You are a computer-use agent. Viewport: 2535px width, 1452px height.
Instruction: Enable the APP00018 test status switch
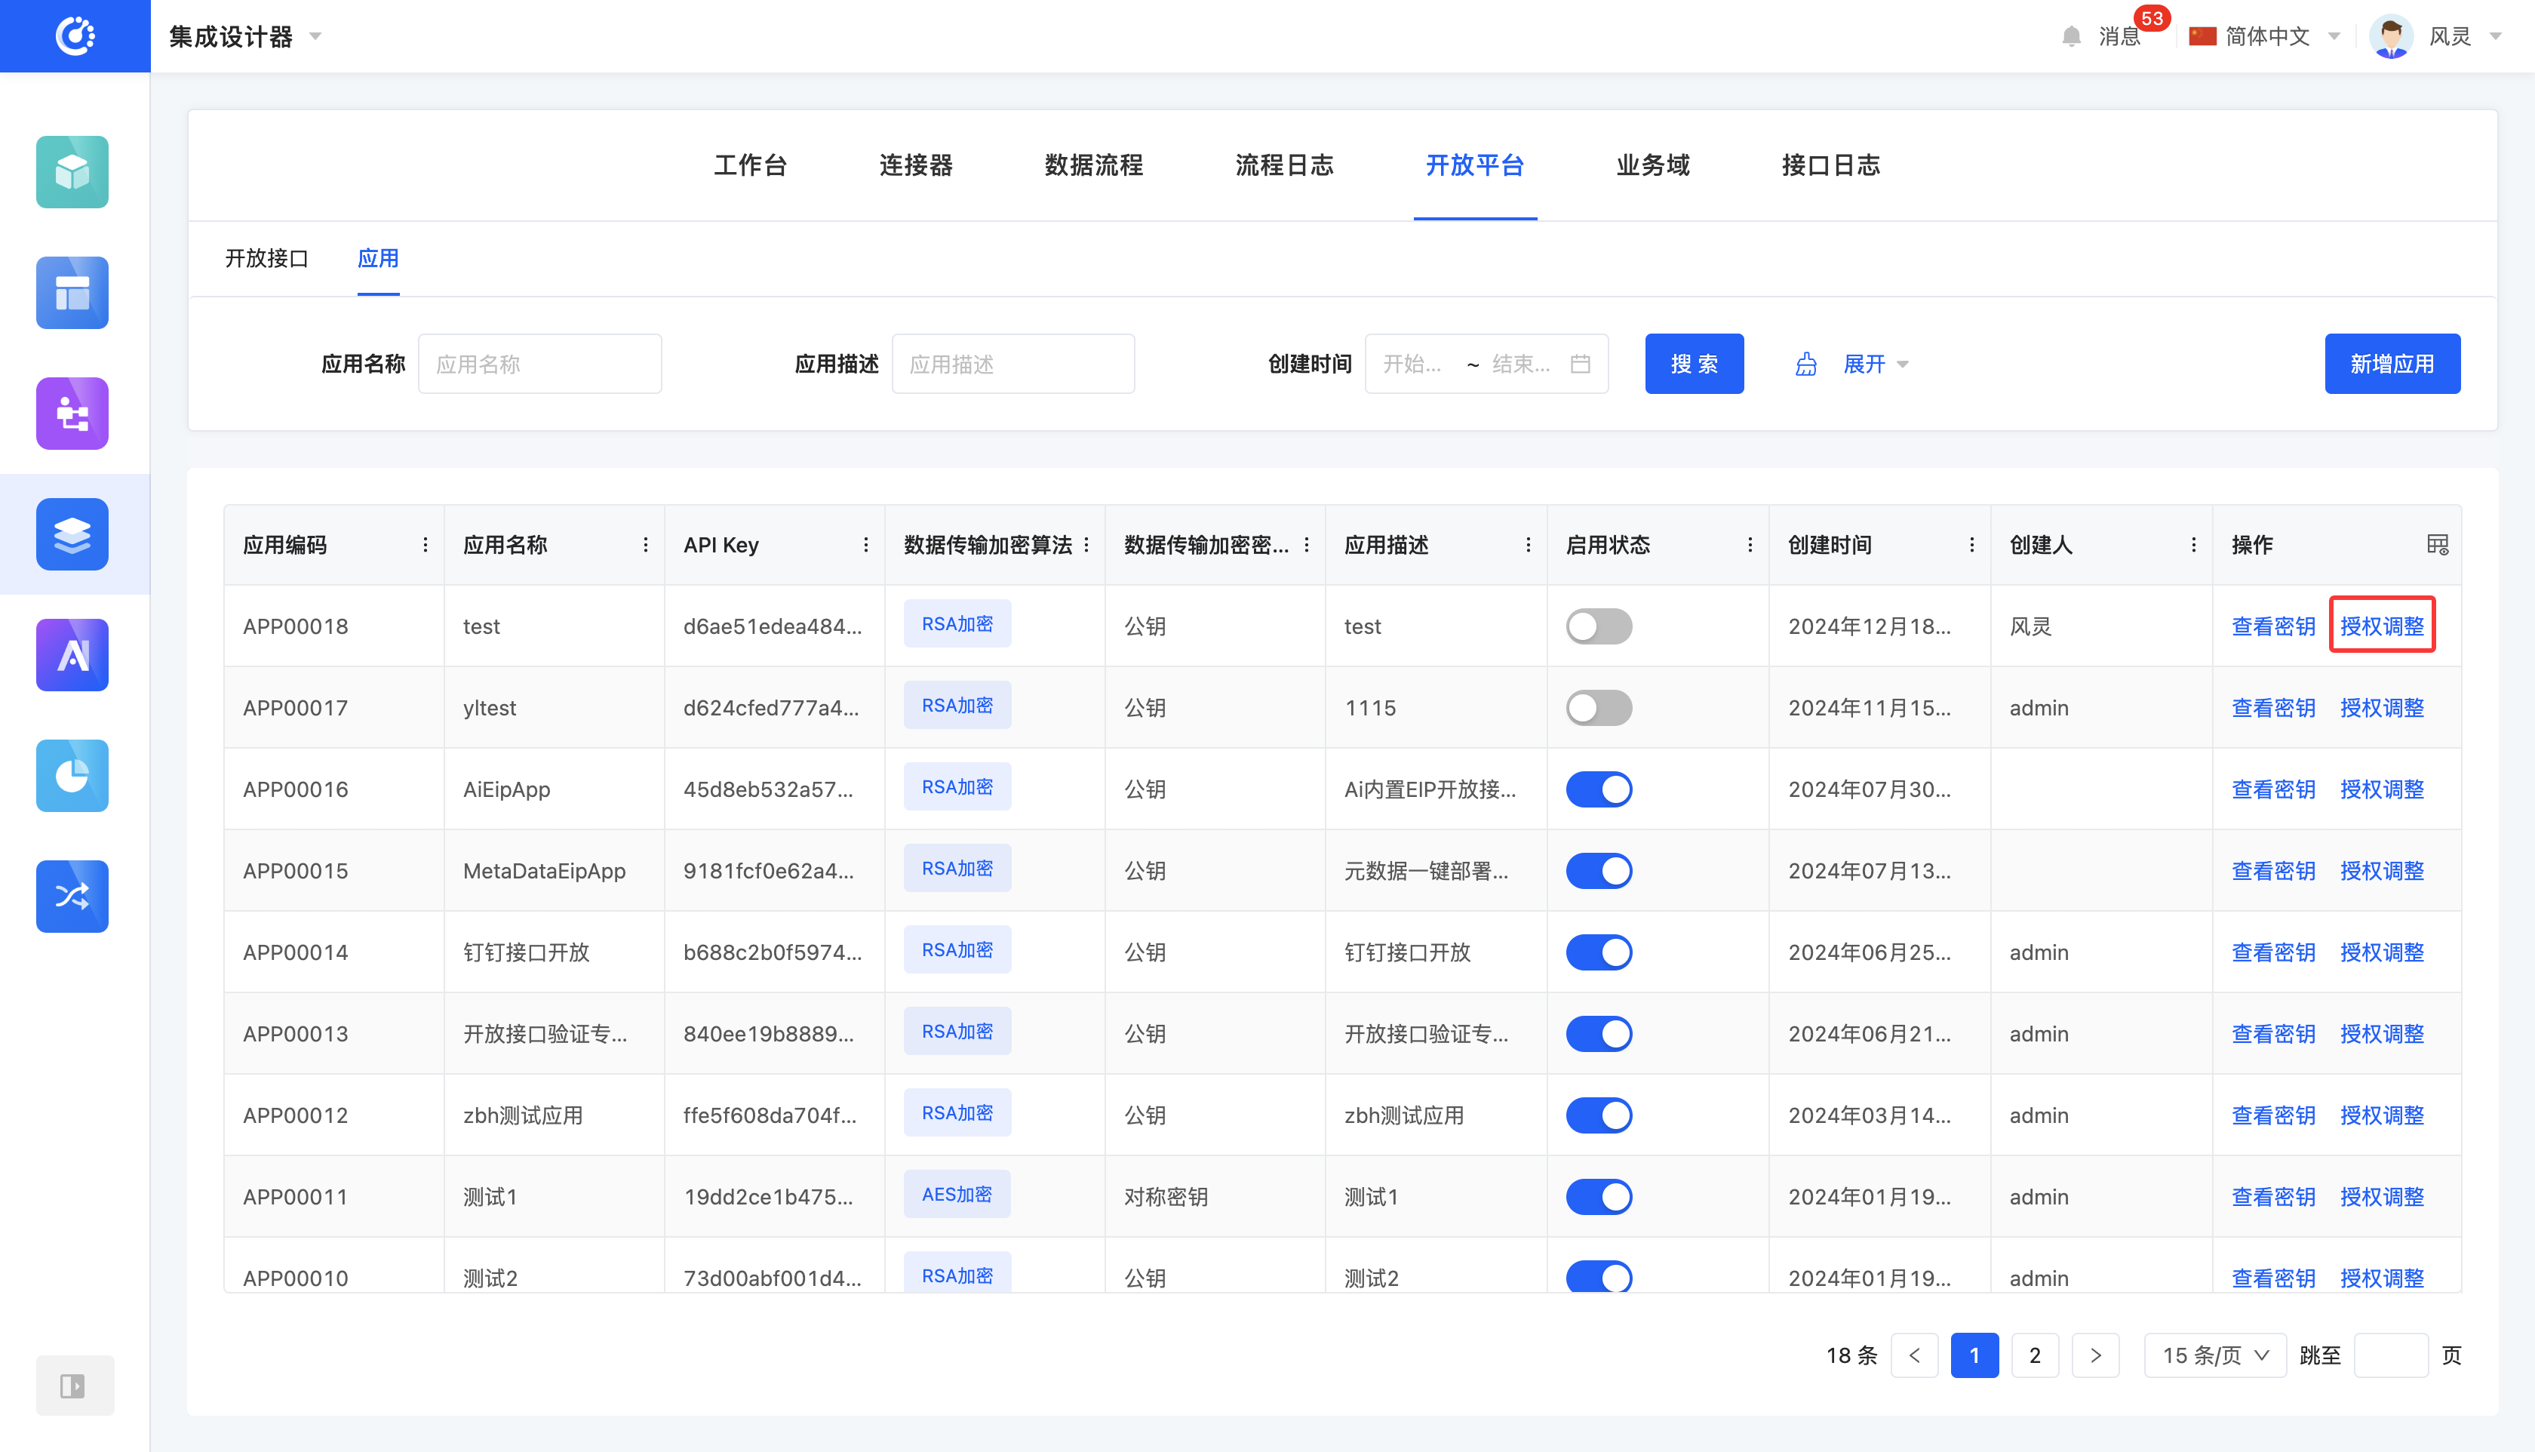point(1598,626)
